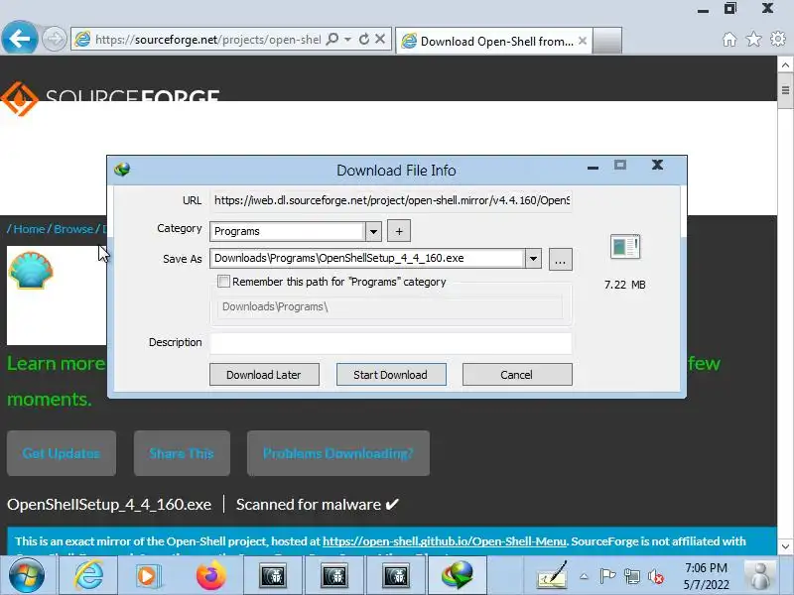Open the open-shell.github.io link
The image size is (794, 595).
pos(444,541)
